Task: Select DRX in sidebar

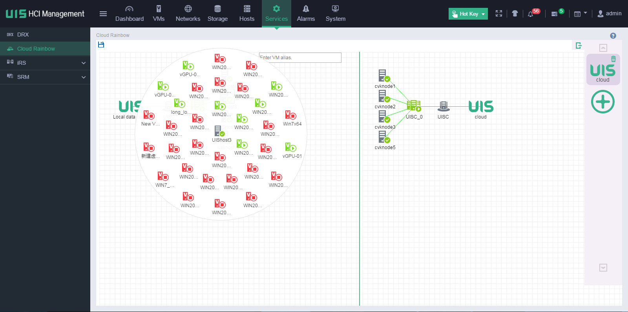Action: [x=45, y=35]
